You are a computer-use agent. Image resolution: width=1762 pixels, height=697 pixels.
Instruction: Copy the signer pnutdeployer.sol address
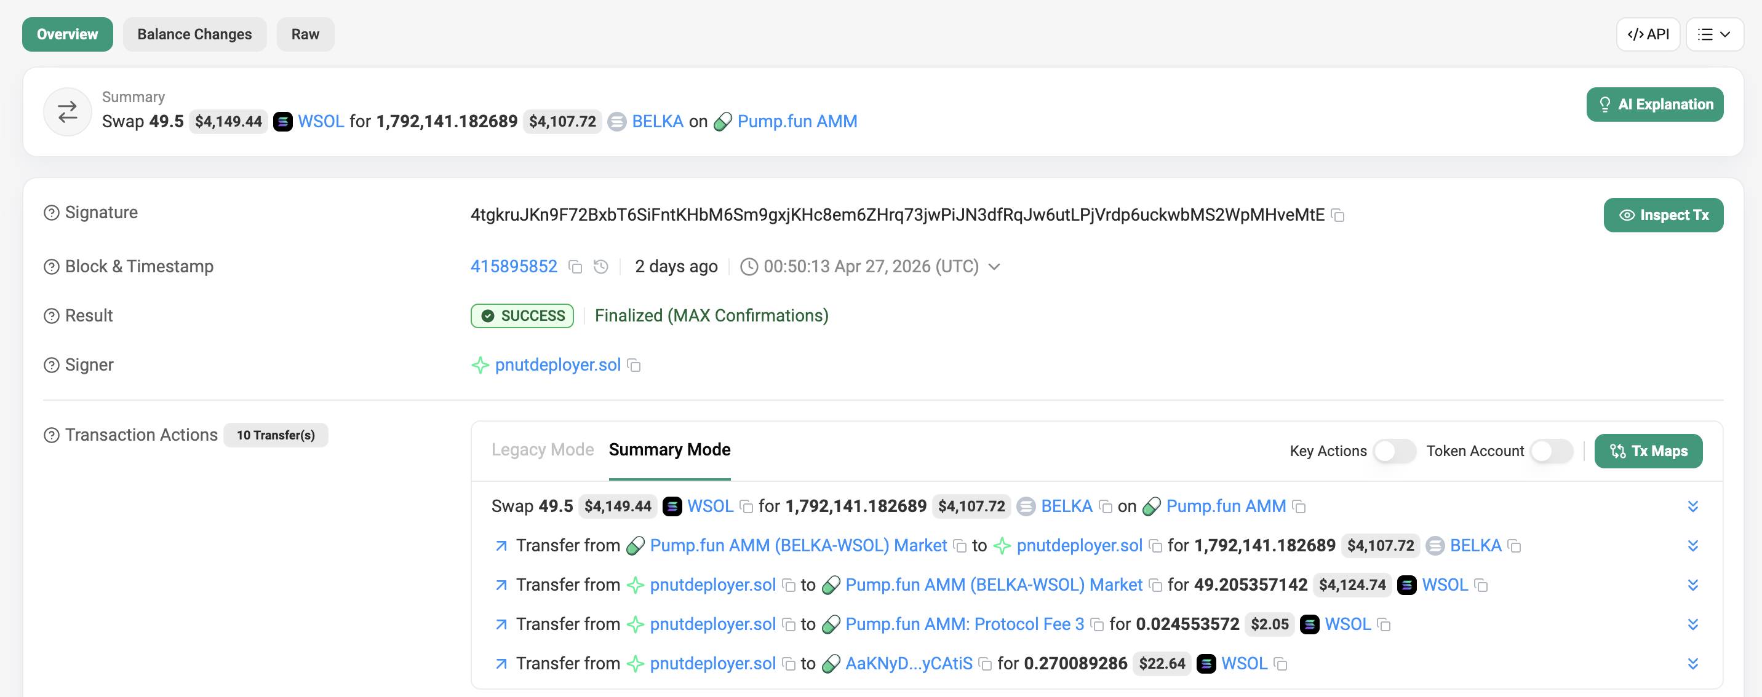coord(634,366)
